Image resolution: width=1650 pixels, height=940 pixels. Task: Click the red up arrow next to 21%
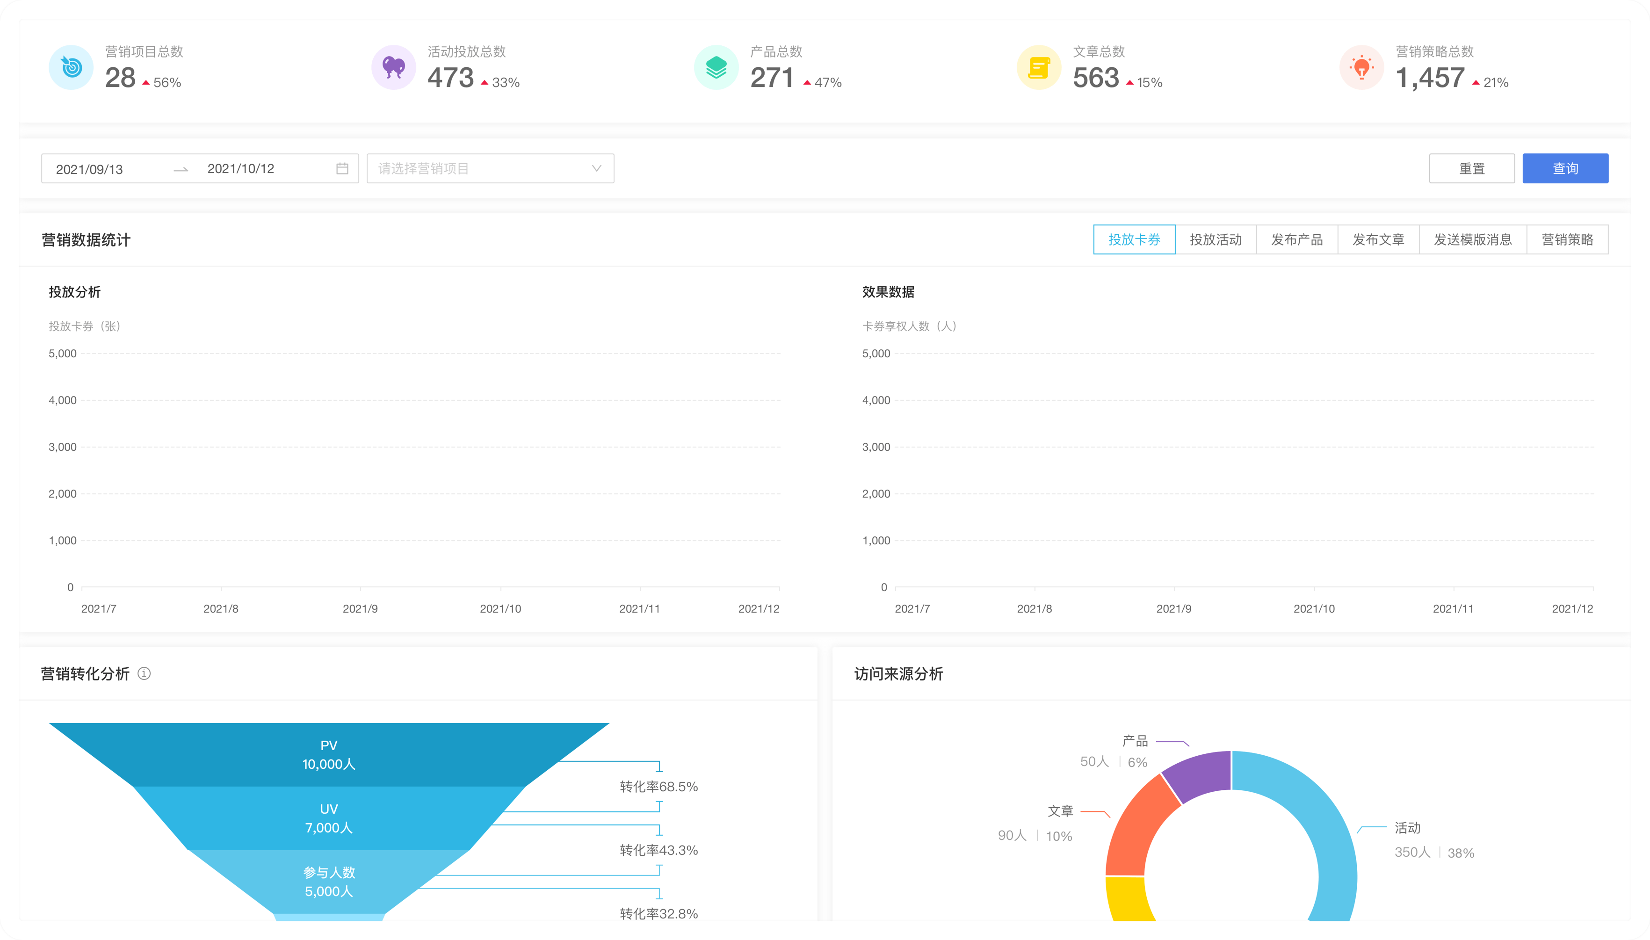click(x=1476, y=83)
